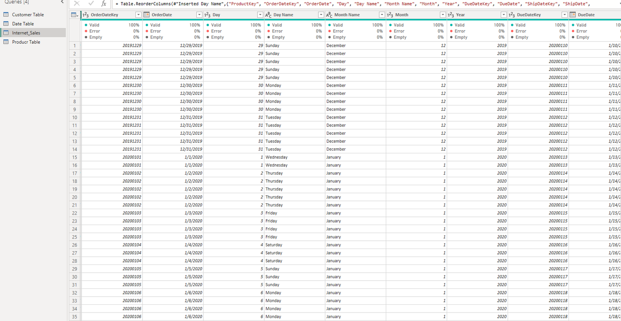Screen dimensions: 621x321
Task: Select the Date Table query
Action: (23, 24)
